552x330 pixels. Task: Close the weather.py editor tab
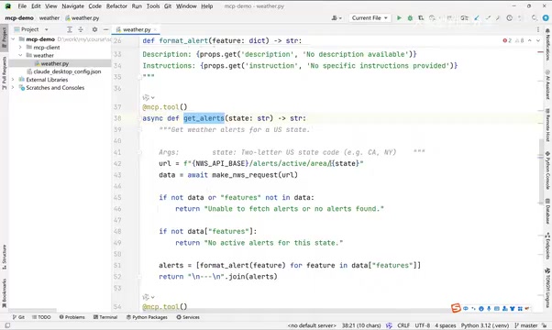pos(155,29)
